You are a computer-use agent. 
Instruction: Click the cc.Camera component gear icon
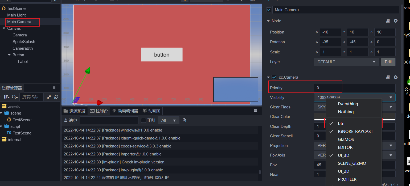pyautogui.click(x=396, y=77)
